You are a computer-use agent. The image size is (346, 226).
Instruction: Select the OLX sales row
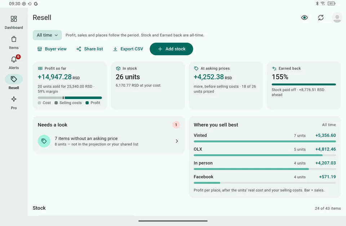265,152
